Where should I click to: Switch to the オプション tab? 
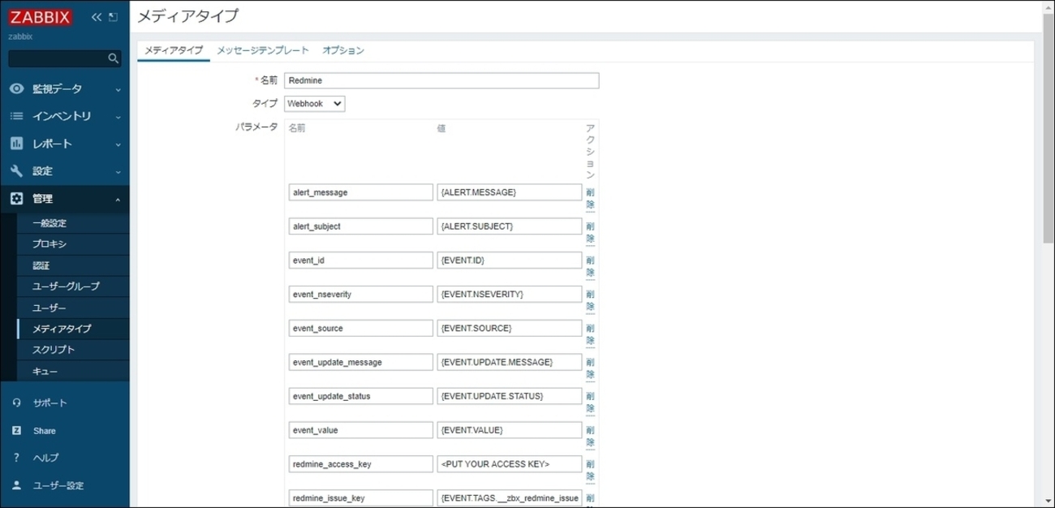(x=343, y=50)
